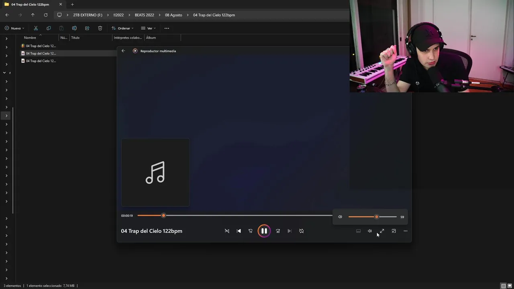Sort by the Intérpretes colaboradores column
514x289 pixels.
tap(128, 38)
